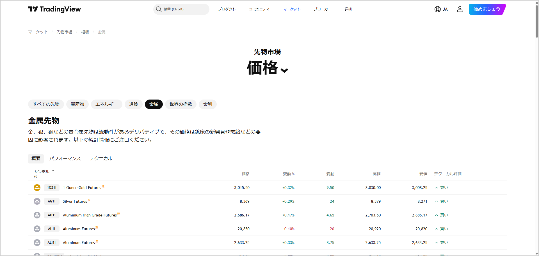Click the Silver Futures symbol icon
This screenshot has width=539, height=256.
point(37,201)
